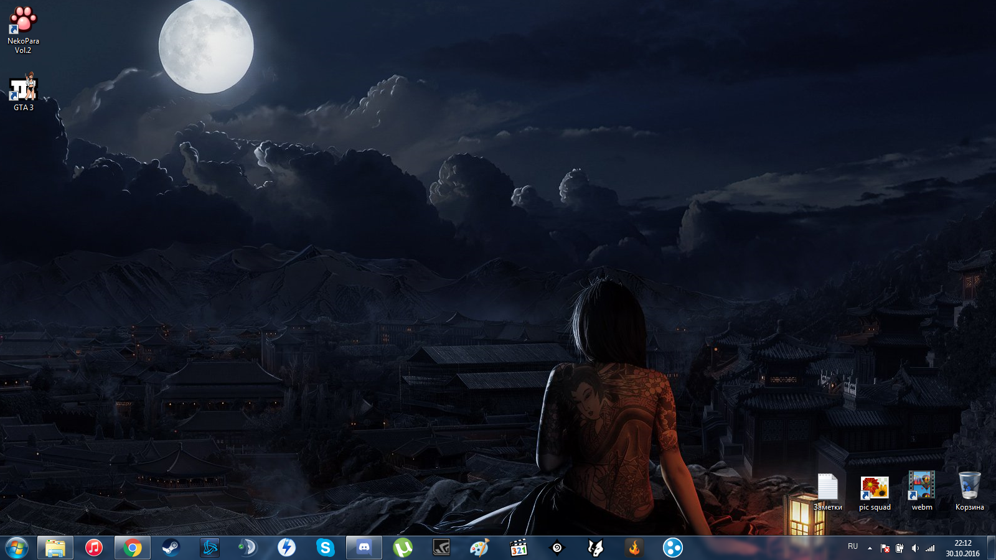Launch the white wolf head taskbar app
996x560 pixels.
tap(596, 548)
